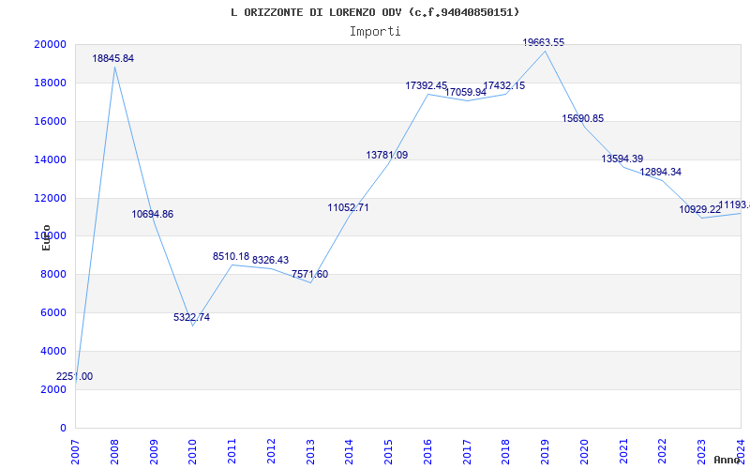Click the 6000 y-axis tick label
750x469 pixels.
point(53,313)
